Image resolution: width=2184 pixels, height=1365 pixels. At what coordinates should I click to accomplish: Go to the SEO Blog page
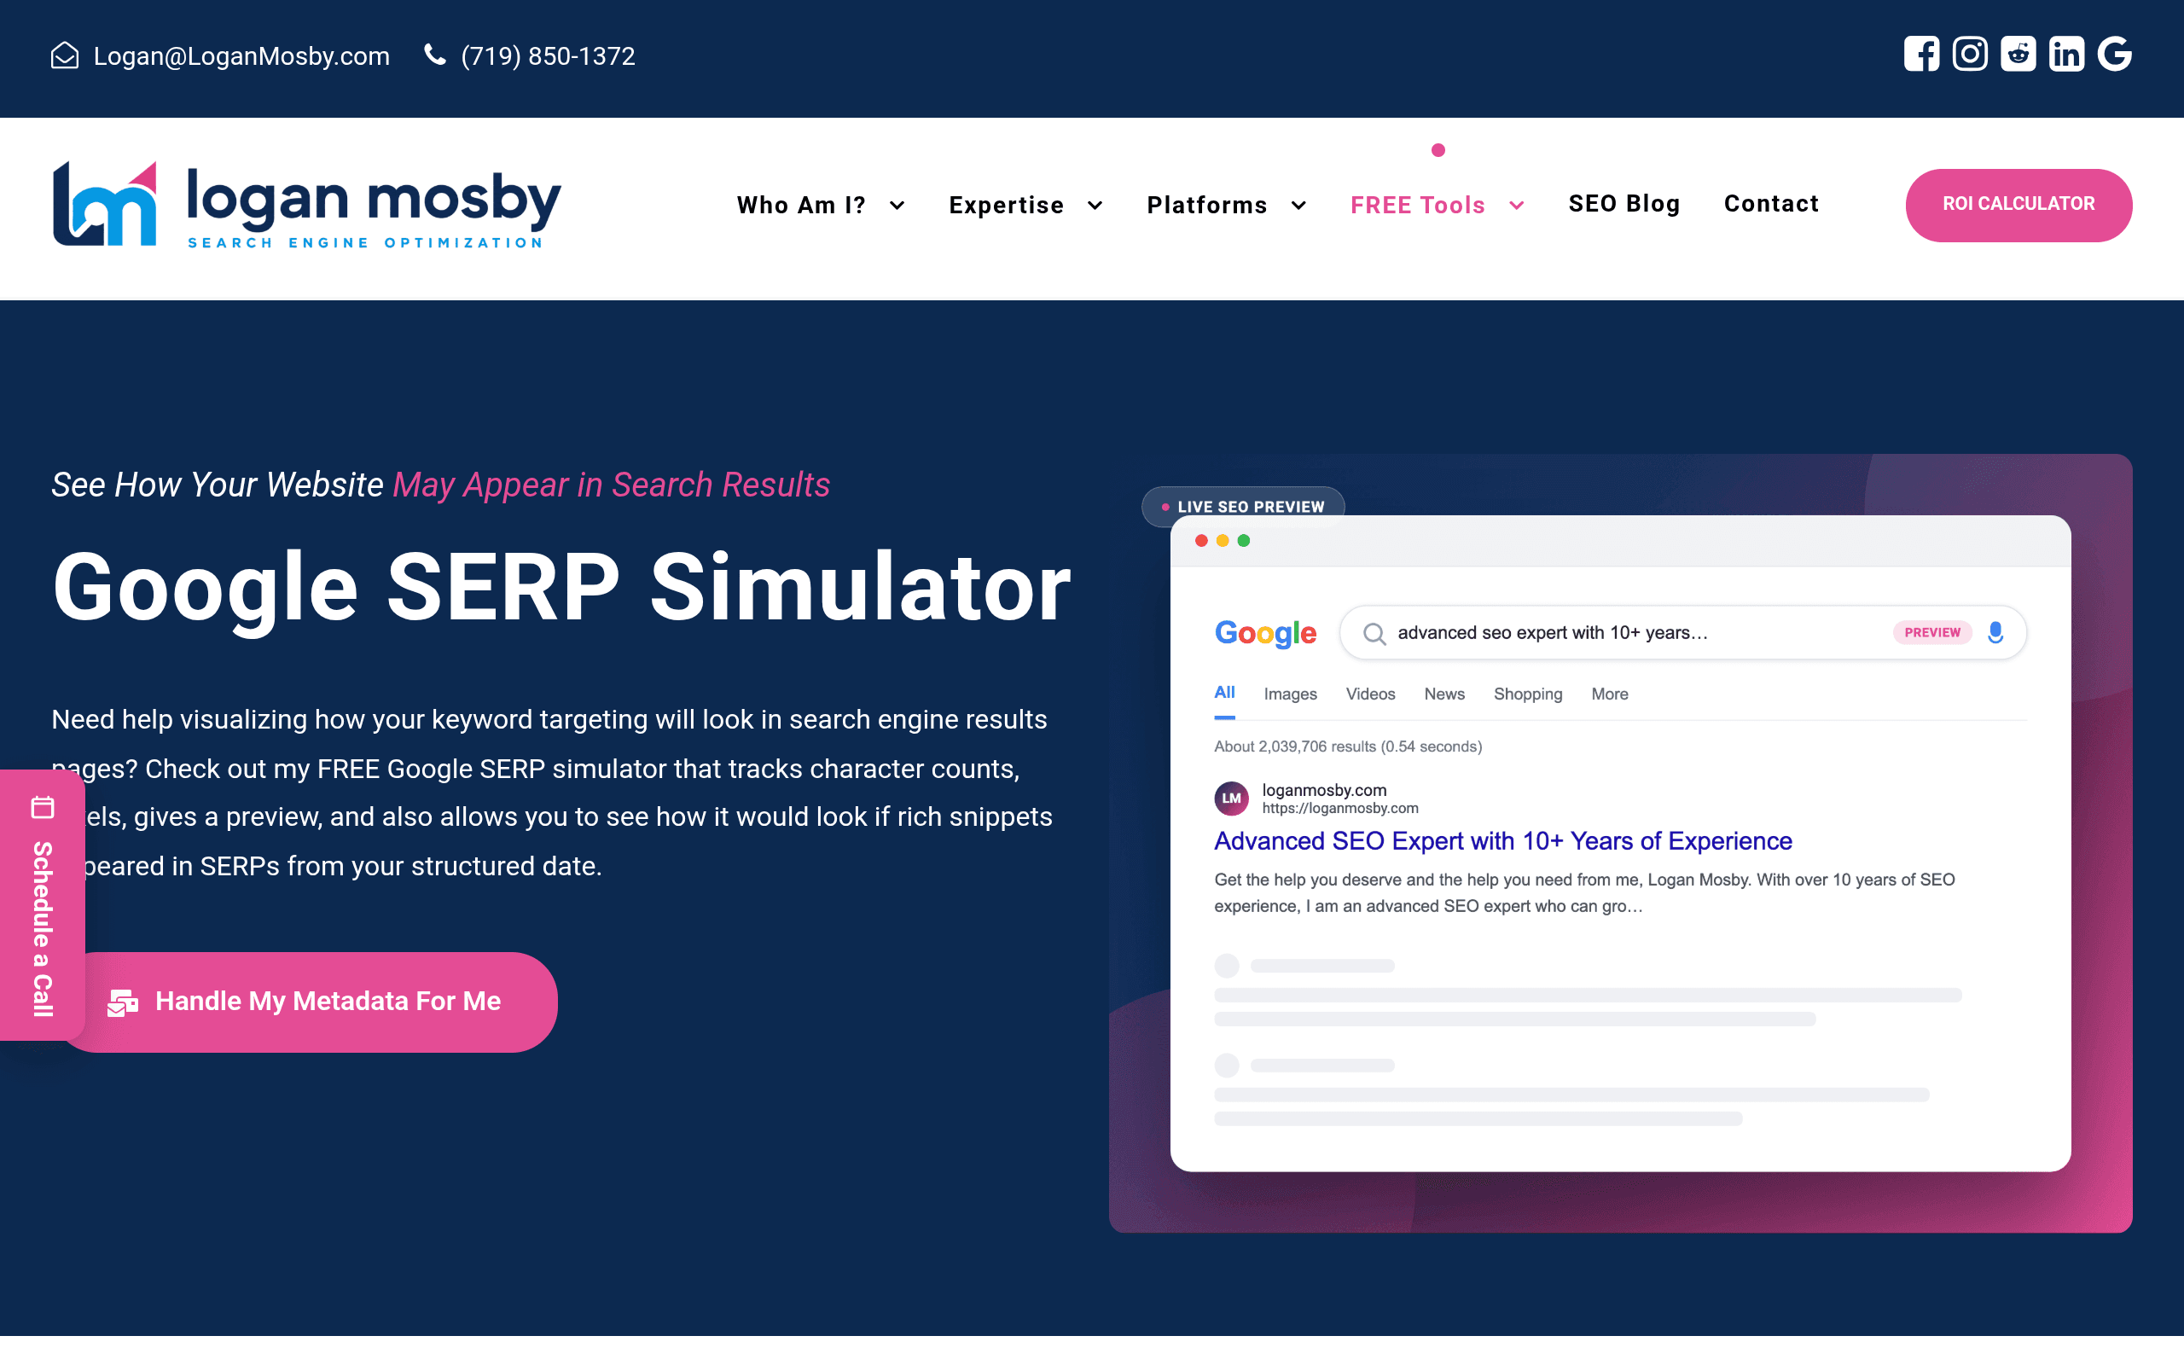[x=1624, y=204]
